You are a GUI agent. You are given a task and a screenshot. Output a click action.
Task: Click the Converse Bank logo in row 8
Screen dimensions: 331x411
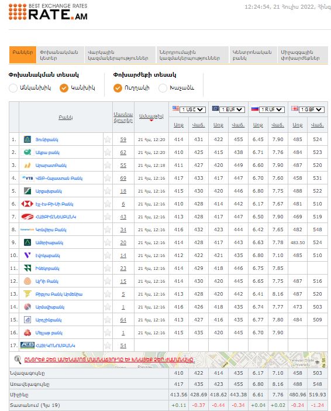pos(27,230)
